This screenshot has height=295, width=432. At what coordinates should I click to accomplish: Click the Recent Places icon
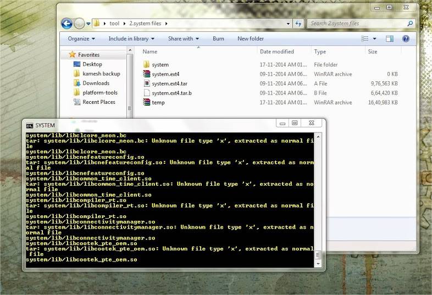coord(77,102)
